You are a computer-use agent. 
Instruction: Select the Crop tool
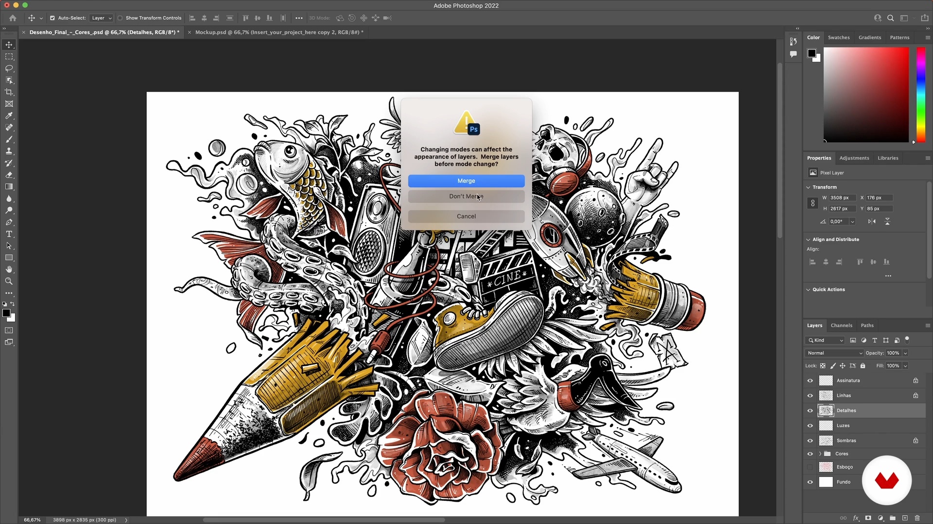9,92
